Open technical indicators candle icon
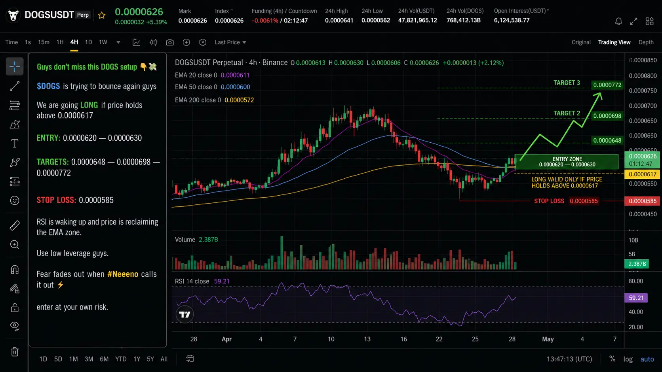The width and height of the screenshot is (662, 372). coord(153,42)
